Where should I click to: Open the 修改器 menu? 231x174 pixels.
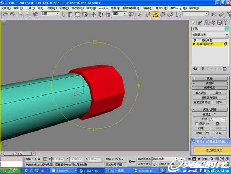pos(77,8)
